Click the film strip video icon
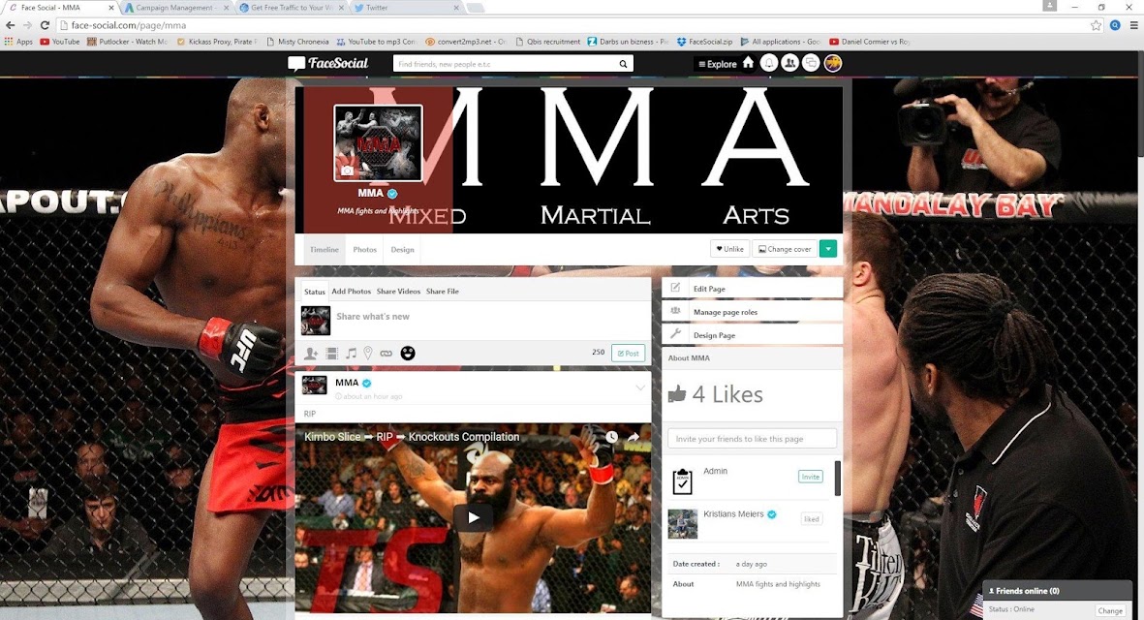The image size is (1144, 620). [332, 353]
